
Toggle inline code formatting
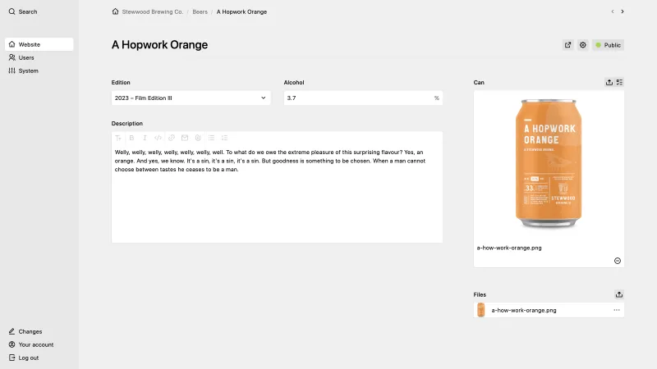158,138
